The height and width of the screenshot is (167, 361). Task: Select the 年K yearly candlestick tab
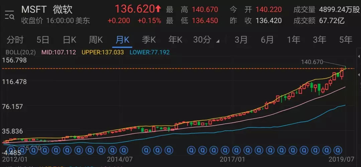coord(175,40)
